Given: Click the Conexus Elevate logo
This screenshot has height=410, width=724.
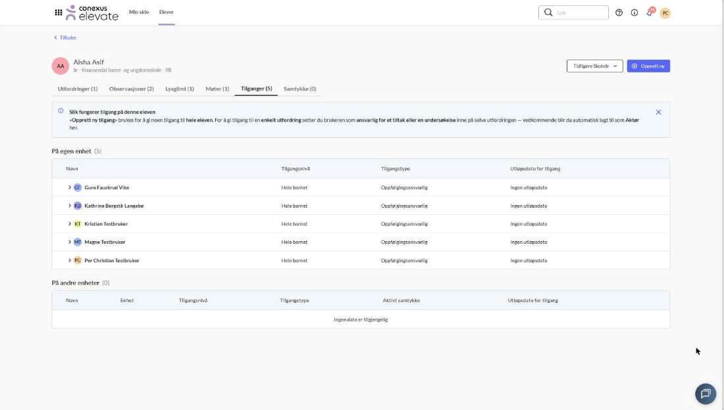Looking at the screenshot, I should pos(92,13).
